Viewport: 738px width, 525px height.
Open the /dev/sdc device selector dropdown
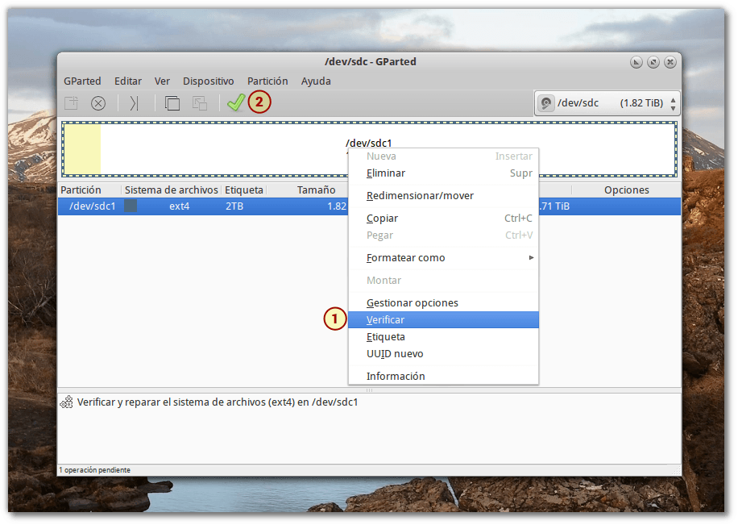pos(604,102)
